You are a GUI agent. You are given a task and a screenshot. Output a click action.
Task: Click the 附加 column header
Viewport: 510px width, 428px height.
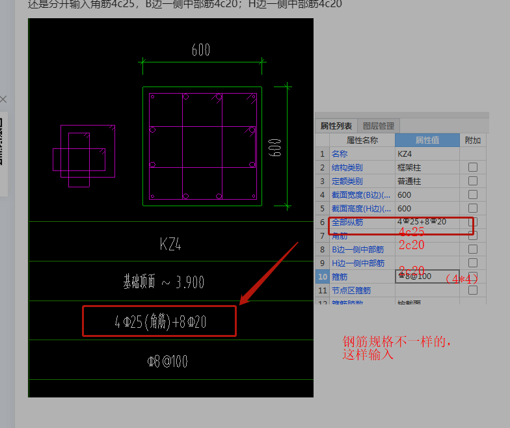pos(472,140)
